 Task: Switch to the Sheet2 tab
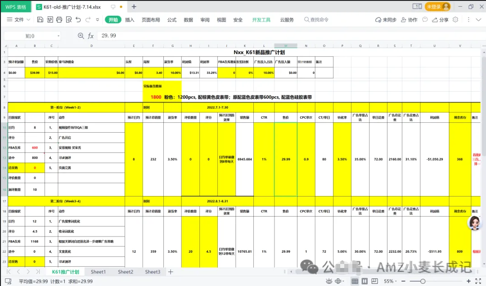(x=126, y=272)
